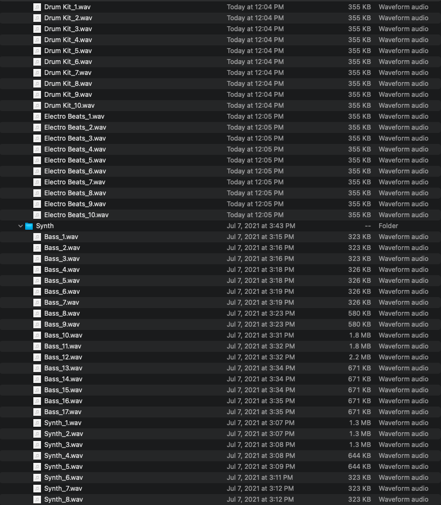441x505 pixels.
Task: Select the file named Electro Beats_1.wav
Action: coord(74,117)
